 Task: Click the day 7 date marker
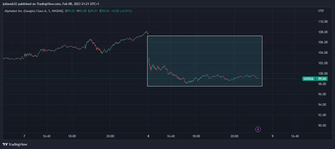click(x=24, y=136)
